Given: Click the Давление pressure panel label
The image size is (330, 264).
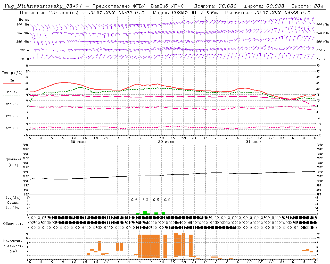Looking at the screenshot, I should (x=13, y=159).
